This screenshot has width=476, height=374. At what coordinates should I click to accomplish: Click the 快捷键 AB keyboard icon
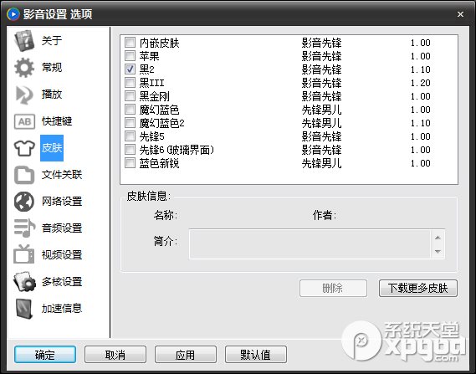pos(24,121)
